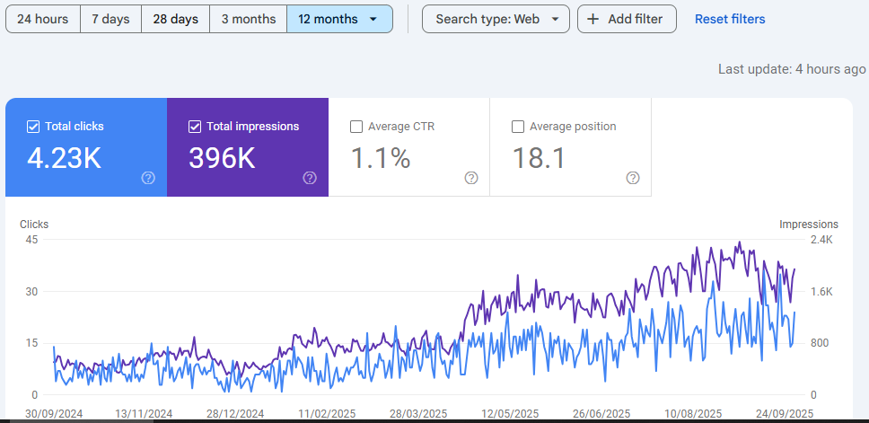869x423 pixels.
Task: Click help icon on Average position card
Action: click(633, 178)
